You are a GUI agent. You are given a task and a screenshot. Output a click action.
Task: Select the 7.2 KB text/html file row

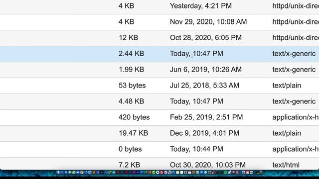click(159, 164)
